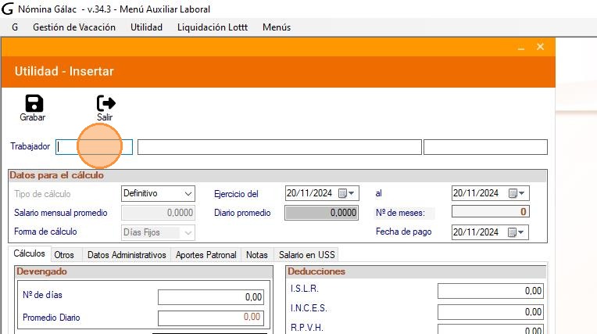Switch to the Salario en US$ tab
This screenshot has width=597, height=334.
(307, 255)
